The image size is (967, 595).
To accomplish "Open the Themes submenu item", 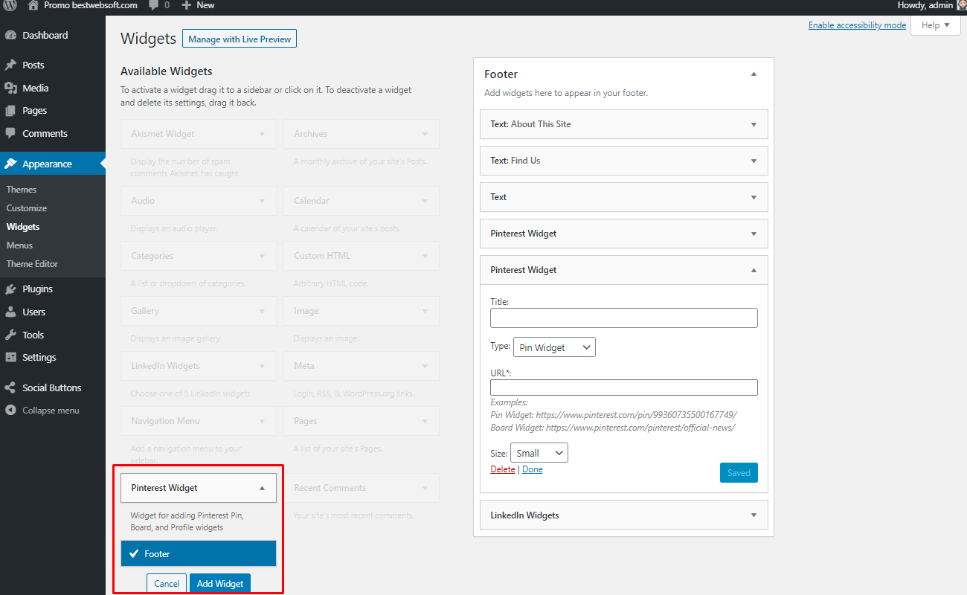I will pyautogui.click(x=22, y=190).
